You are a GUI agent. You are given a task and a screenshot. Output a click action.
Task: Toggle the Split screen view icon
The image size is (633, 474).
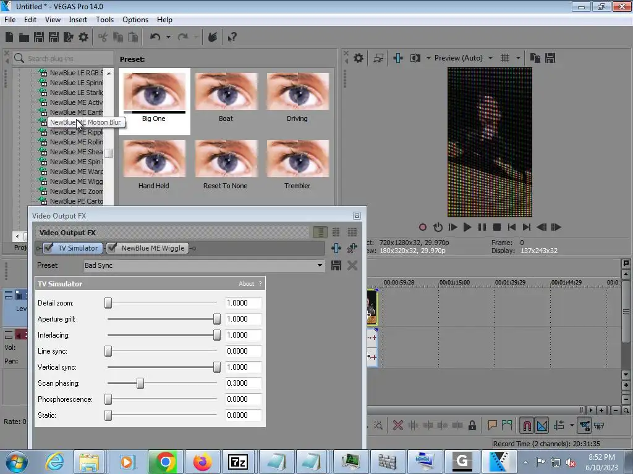coord(415,58)
